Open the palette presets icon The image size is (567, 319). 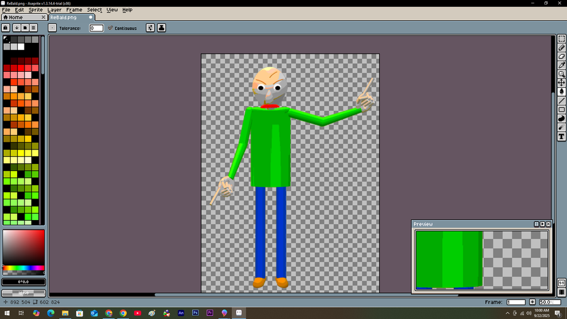[x=25, y=28]
